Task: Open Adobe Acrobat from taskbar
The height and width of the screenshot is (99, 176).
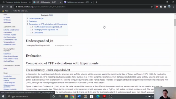Action: pos(104,97)
